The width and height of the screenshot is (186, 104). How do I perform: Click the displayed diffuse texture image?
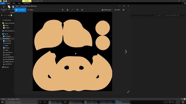pyautogui.click(x=72, y=51)
